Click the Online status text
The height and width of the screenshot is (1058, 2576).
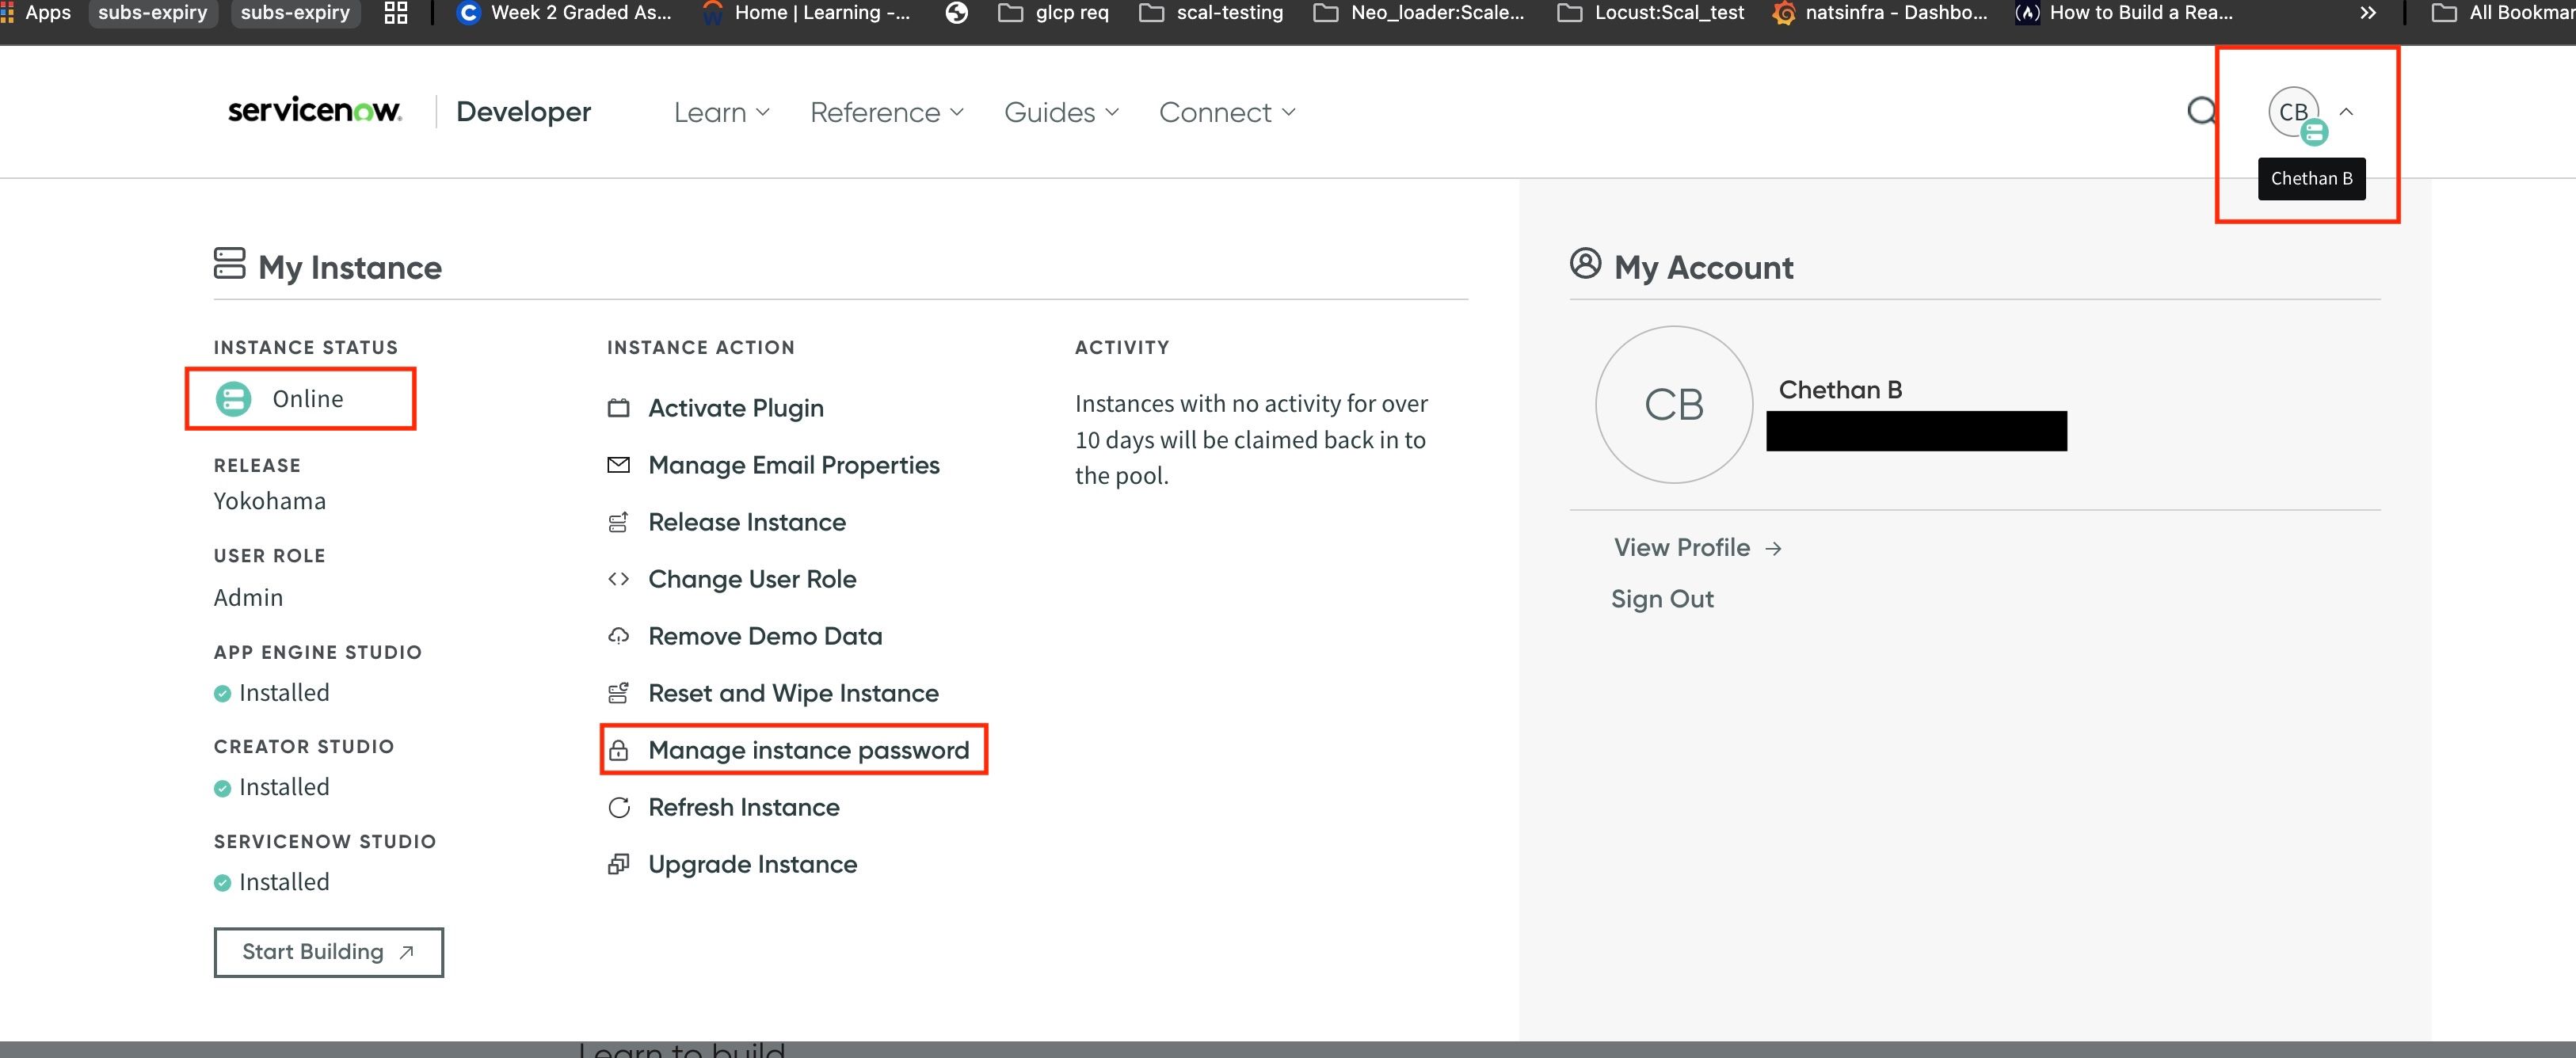[308, 399]
